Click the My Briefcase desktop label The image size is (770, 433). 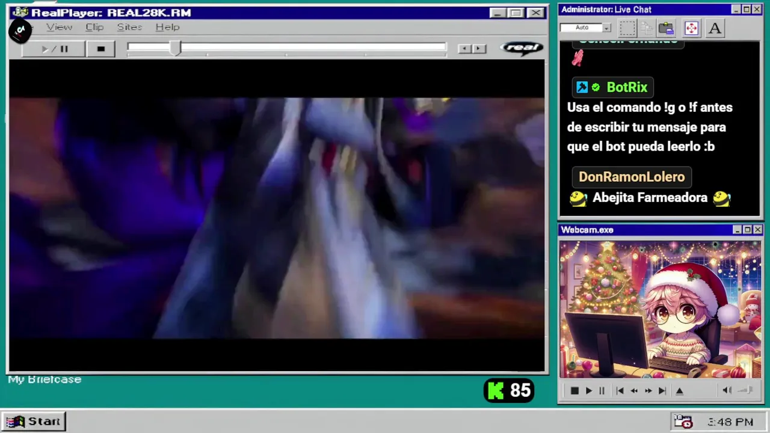(45, 379)
